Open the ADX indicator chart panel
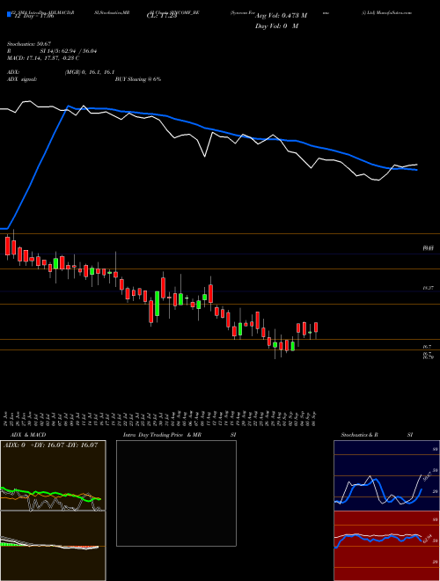The image size is (440, 581). [53, 475]
